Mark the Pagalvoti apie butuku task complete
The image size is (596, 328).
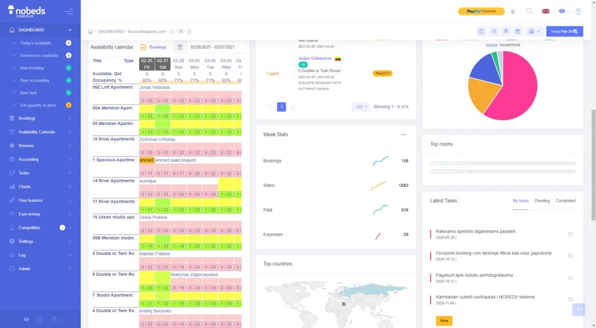click(570, 278)
